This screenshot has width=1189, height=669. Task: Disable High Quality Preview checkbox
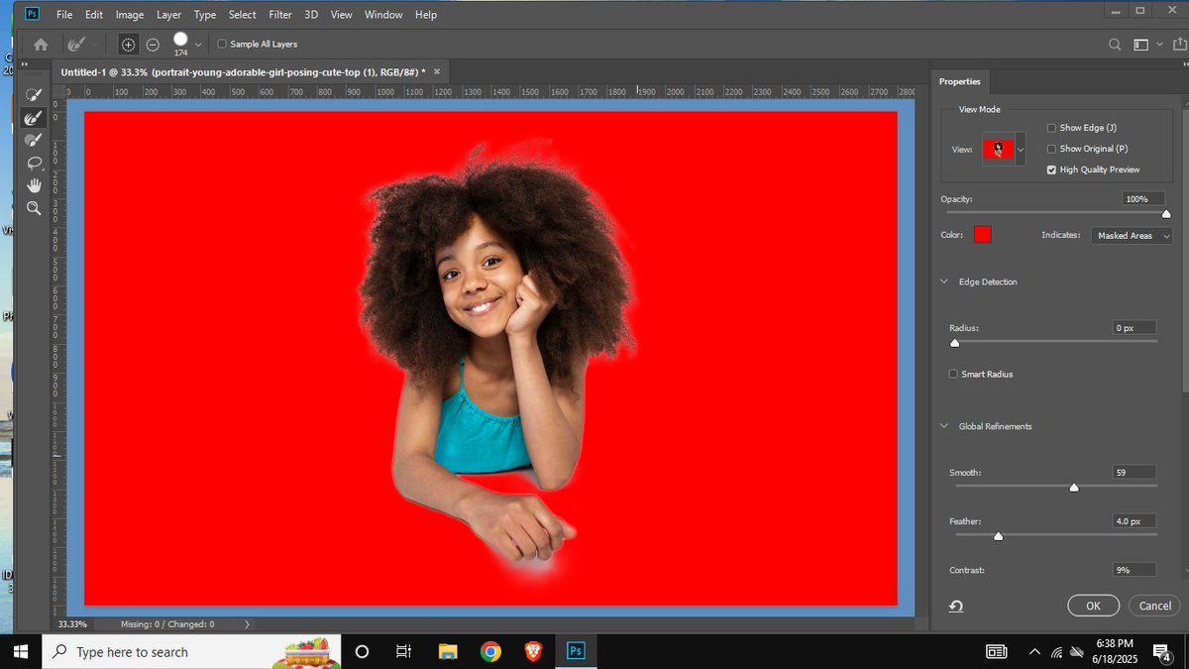click(1051, 169)
